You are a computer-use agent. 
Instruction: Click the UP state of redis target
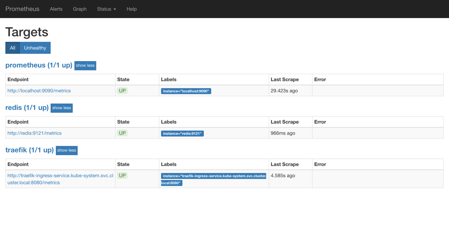pos(122,133)
